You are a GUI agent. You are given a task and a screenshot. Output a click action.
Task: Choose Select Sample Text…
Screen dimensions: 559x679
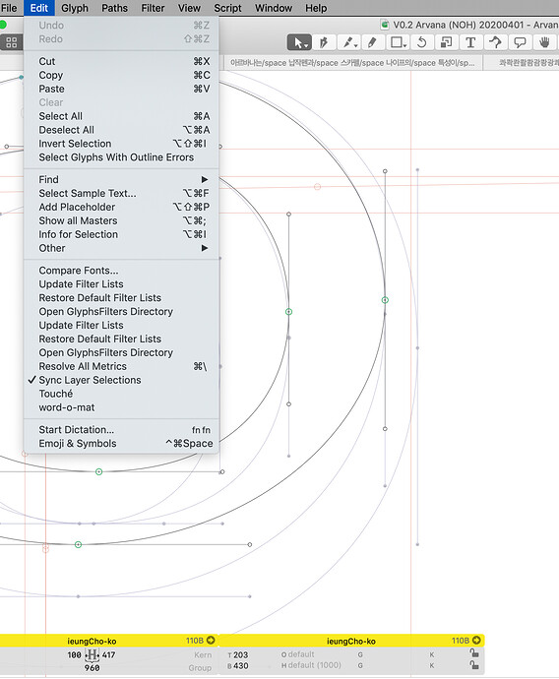tap(121, 193)
